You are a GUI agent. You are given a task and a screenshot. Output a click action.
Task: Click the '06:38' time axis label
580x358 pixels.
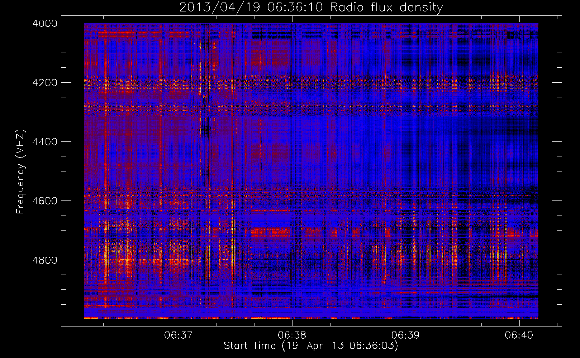point(292,335)
